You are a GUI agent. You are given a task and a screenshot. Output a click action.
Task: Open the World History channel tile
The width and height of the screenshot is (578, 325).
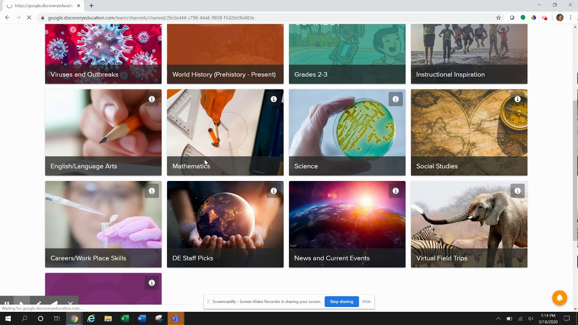point(225,54)
